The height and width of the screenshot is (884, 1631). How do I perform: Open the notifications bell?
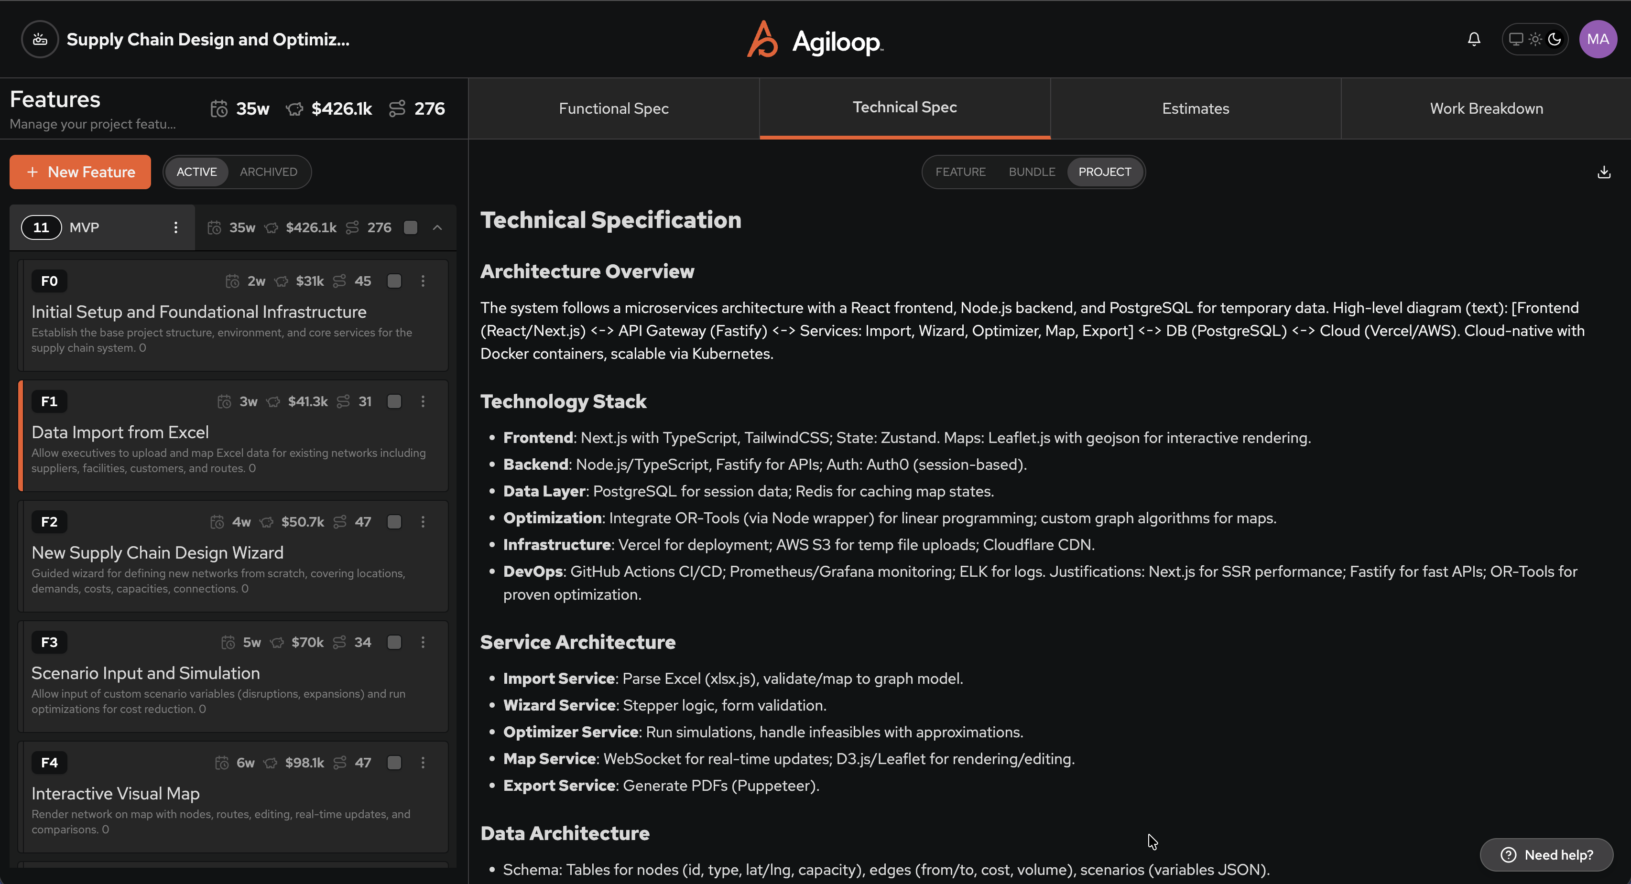(x=1474, y=39)
